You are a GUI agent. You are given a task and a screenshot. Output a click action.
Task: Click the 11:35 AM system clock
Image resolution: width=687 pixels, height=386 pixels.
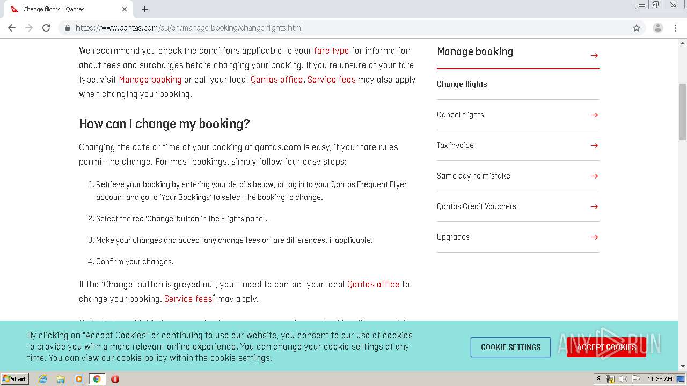(660, 379)
